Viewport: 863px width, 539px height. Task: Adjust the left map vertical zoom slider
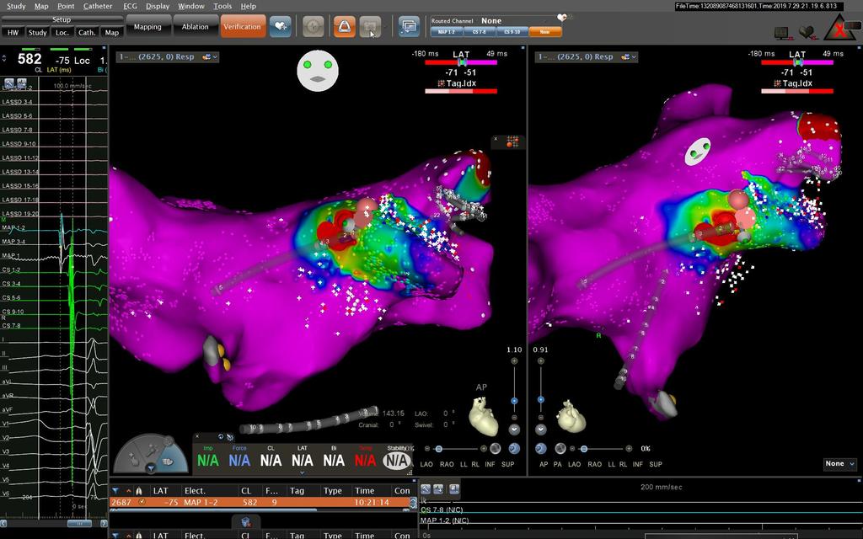pyautogui.click(x=514, y=401)
